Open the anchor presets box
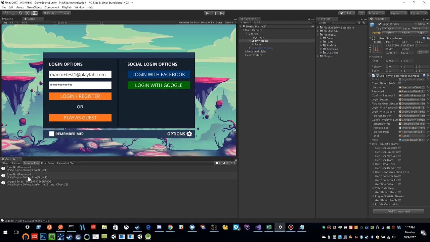 pyautogui.click(x=377, y=49)
